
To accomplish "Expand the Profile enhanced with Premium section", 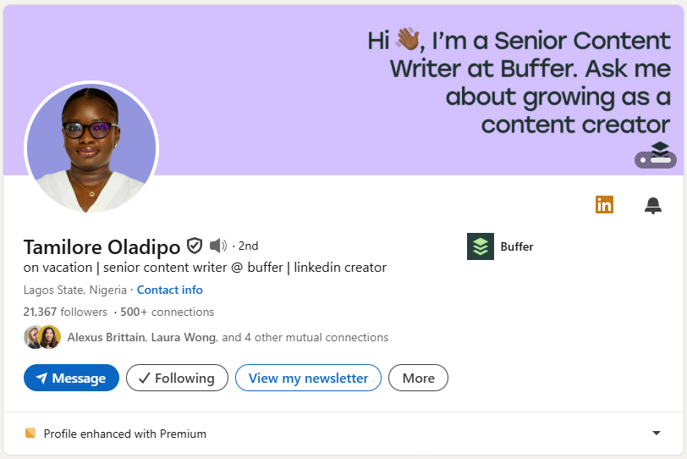I will point(657,434).
